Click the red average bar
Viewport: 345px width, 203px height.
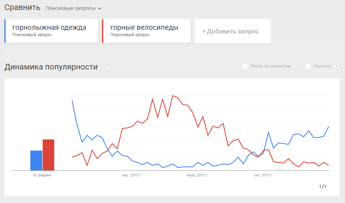coord(48,155)
